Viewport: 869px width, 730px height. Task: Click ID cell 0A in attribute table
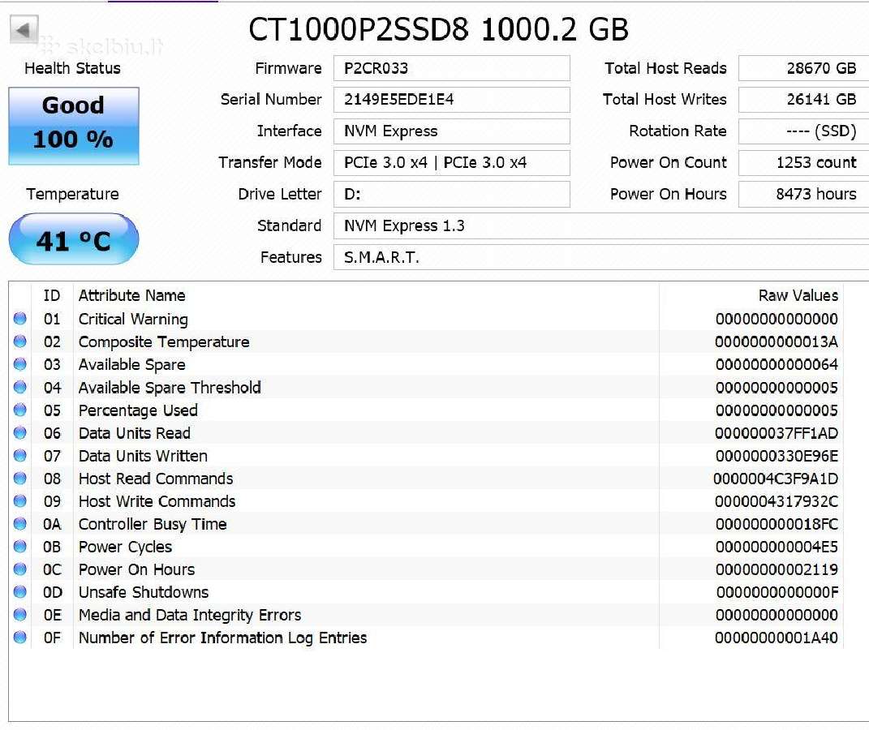click(x=52, y=524)
